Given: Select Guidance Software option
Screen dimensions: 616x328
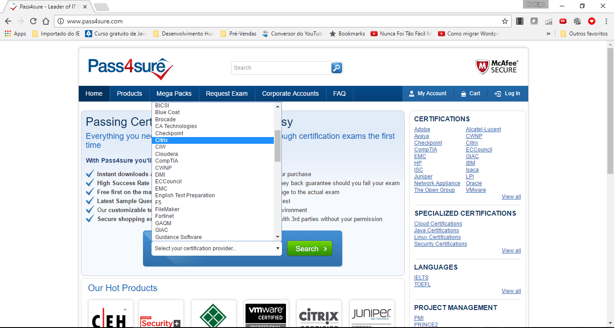Looking at the screenshot, I should click(x=213, y=237).
